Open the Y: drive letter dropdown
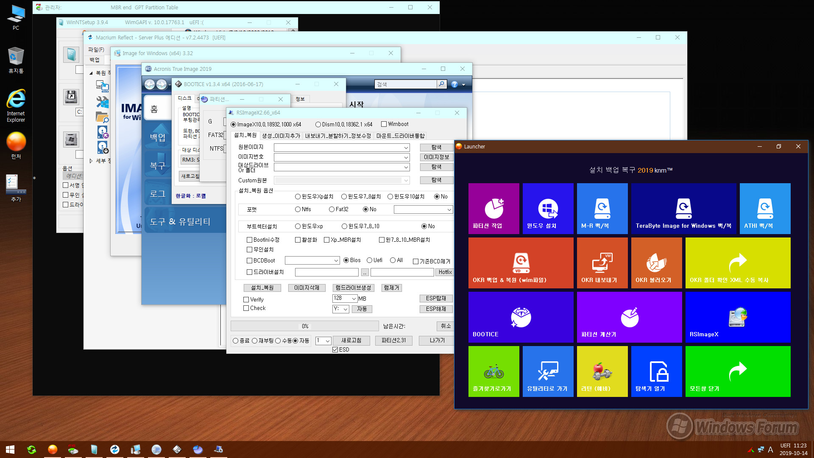 [340, 309]
